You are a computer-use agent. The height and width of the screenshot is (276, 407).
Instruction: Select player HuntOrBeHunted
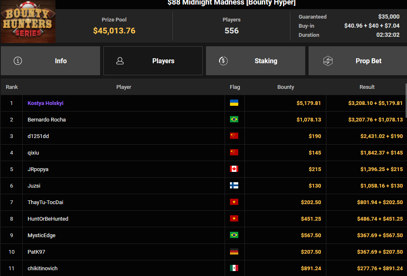click(x=48, y=219)
